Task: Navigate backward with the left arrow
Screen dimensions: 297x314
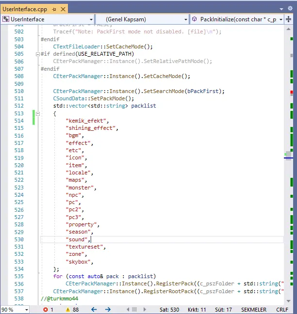Action: [94, 310]
